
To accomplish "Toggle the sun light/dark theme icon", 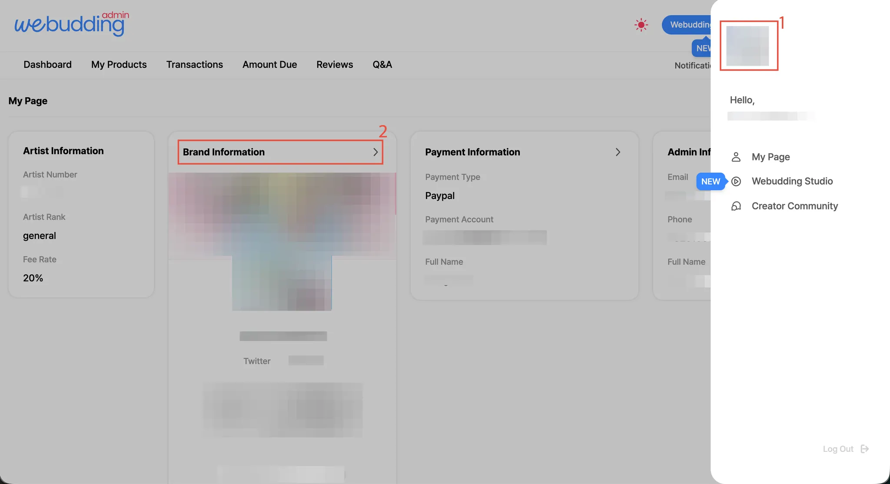I will click(641, 25).
